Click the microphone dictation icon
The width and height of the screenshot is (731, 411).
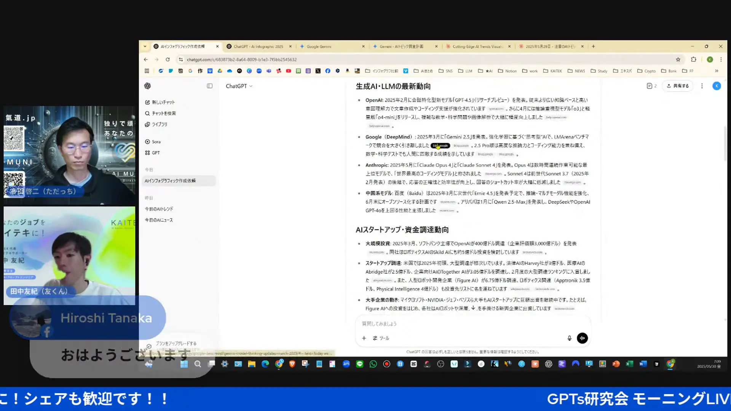coord(569,338)
